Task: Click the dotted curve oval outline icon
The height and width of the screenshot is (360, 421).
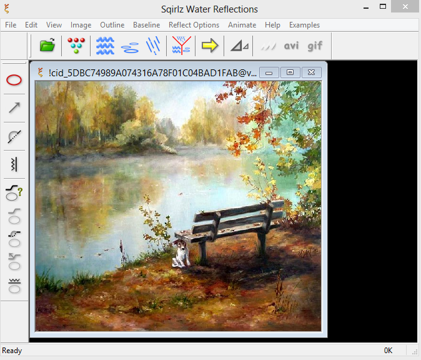Action: click(14, 239)
